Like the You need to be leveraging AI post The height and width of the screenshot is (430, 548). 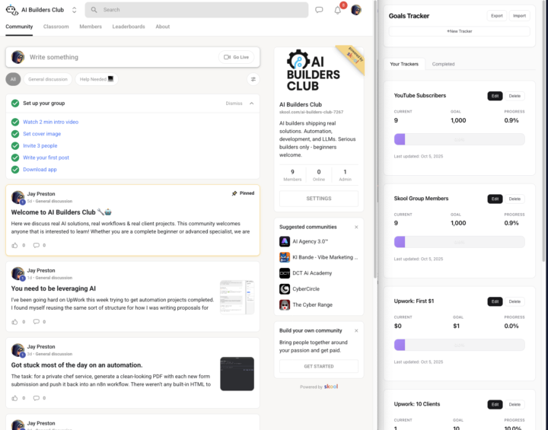pyautogui.click(x=14, y=322)
